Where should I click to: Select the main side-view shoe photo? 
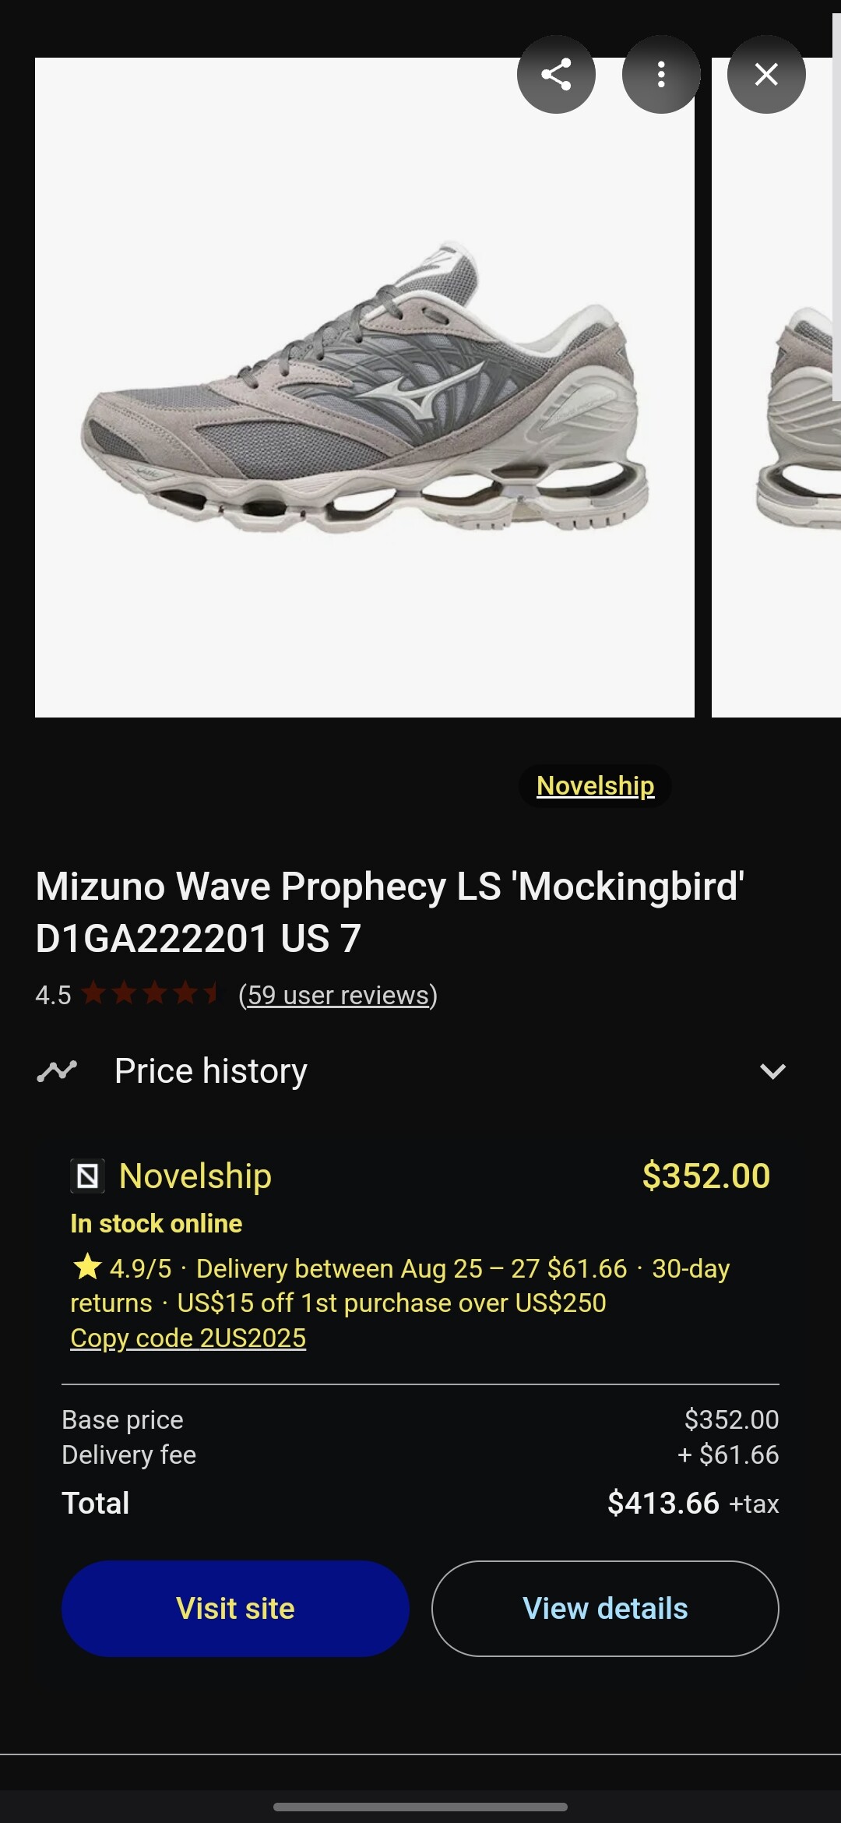tap(364, 387)
